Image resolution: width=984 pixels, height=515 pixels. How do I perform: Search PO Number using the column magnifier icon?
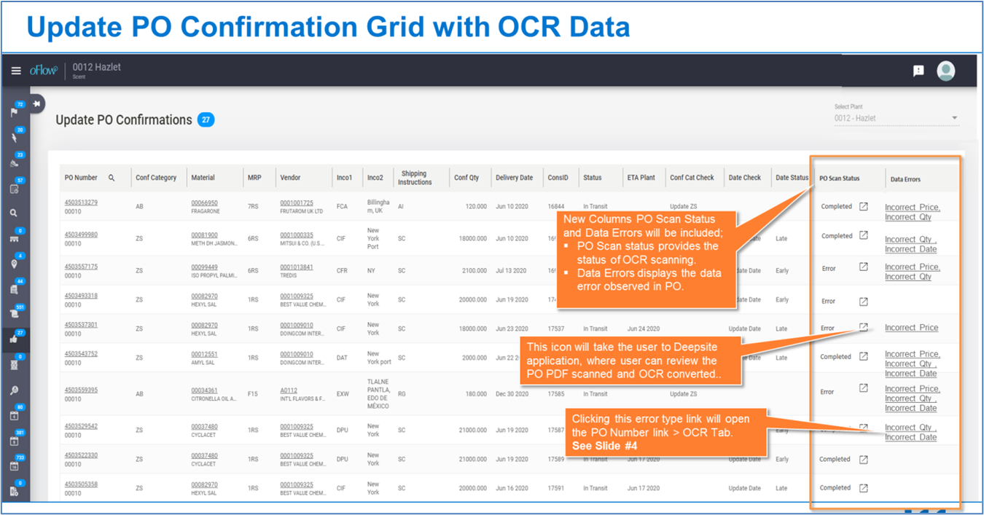pos(112,178)
